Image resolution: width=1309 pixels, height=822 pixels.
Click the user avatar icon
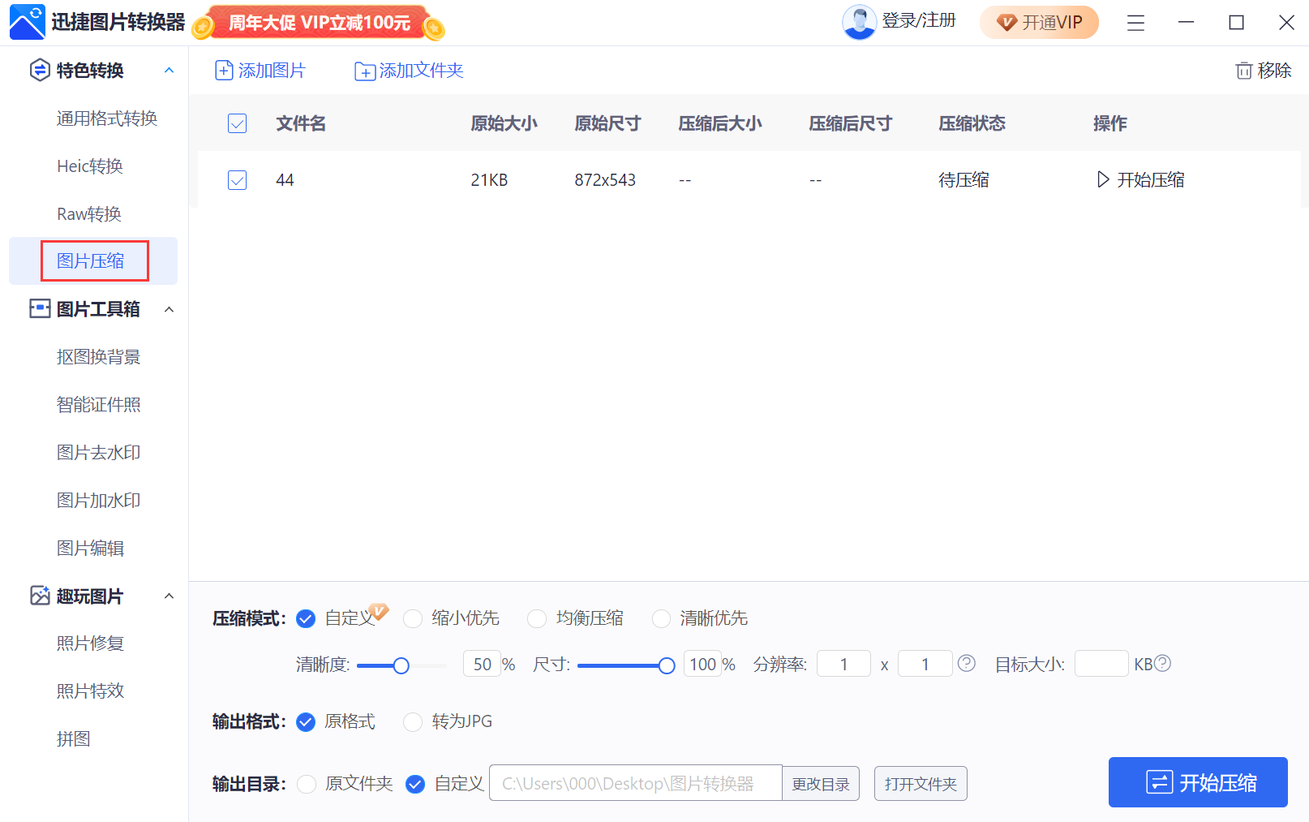(859, 22)
